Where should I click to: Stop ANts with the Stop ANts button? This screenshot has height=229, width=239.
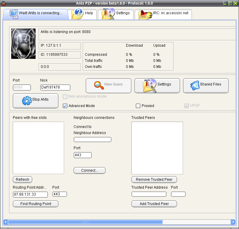(x=36, y=101)
